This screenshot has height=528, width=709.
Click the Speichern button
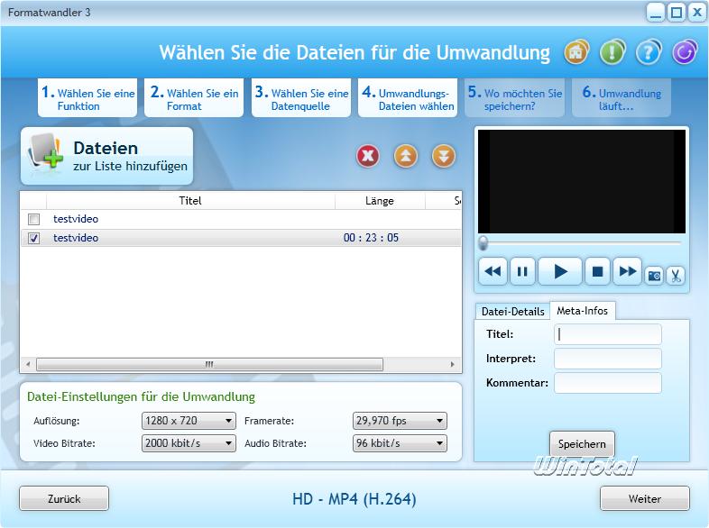pyautogui.click(x=582, y=444)
